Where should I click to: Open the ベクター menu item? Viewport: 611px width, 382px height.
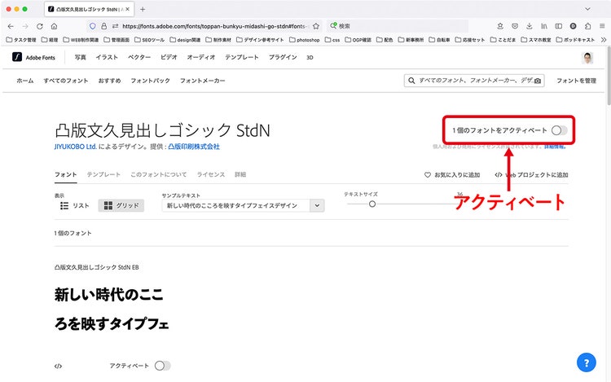tap(139, 57)
